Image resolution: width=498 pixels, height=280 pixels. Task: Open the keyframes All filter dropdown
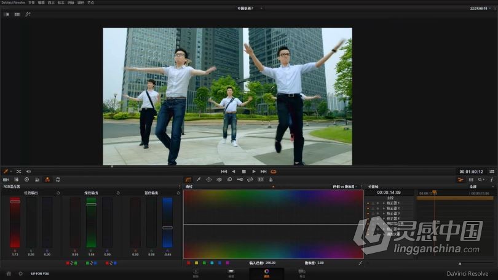482,186
